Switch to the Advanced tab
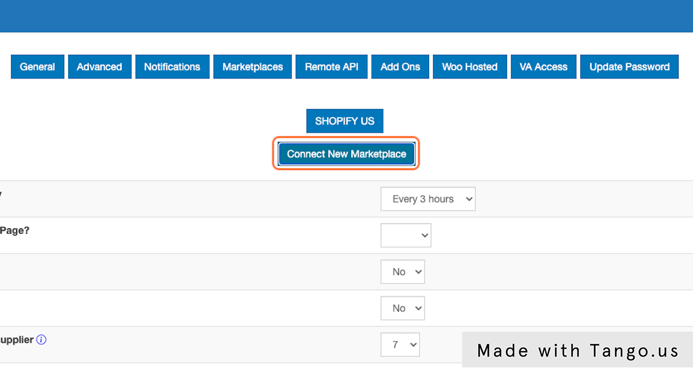 pos(99,67)
